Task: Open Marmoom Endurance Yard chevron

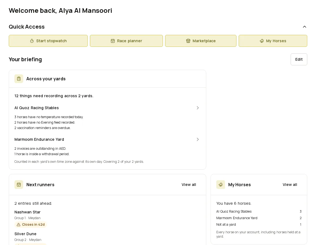Action: pos(198,139)
